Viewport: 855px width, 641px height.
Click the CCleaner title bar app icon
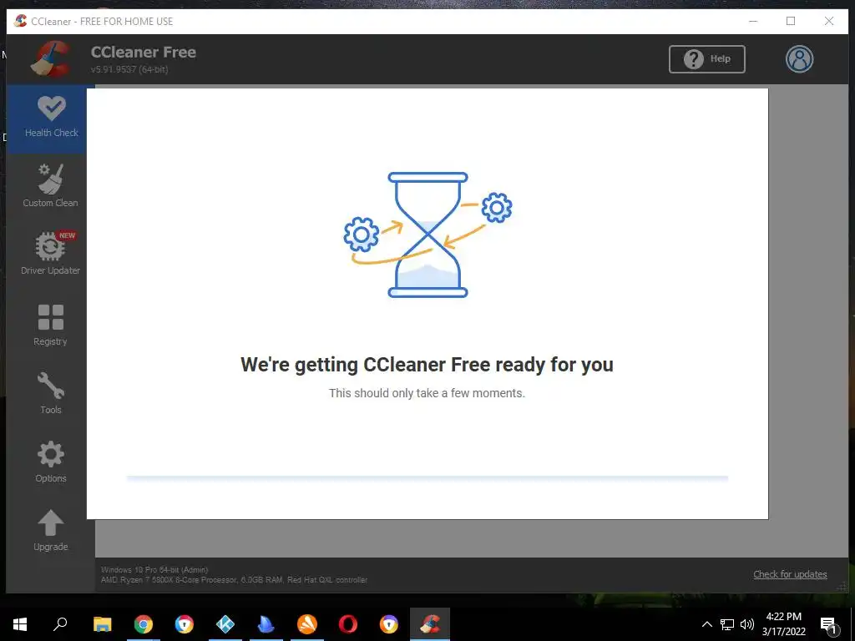coord(21,21)
